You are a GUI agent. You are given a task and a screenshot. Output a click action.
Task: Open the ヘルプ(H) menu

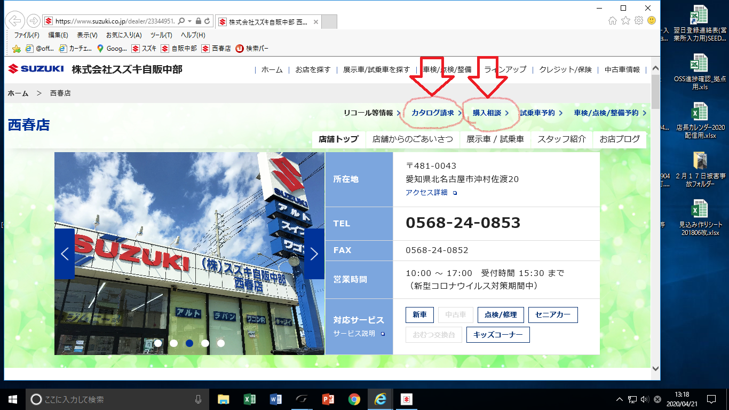coord(193,35)
